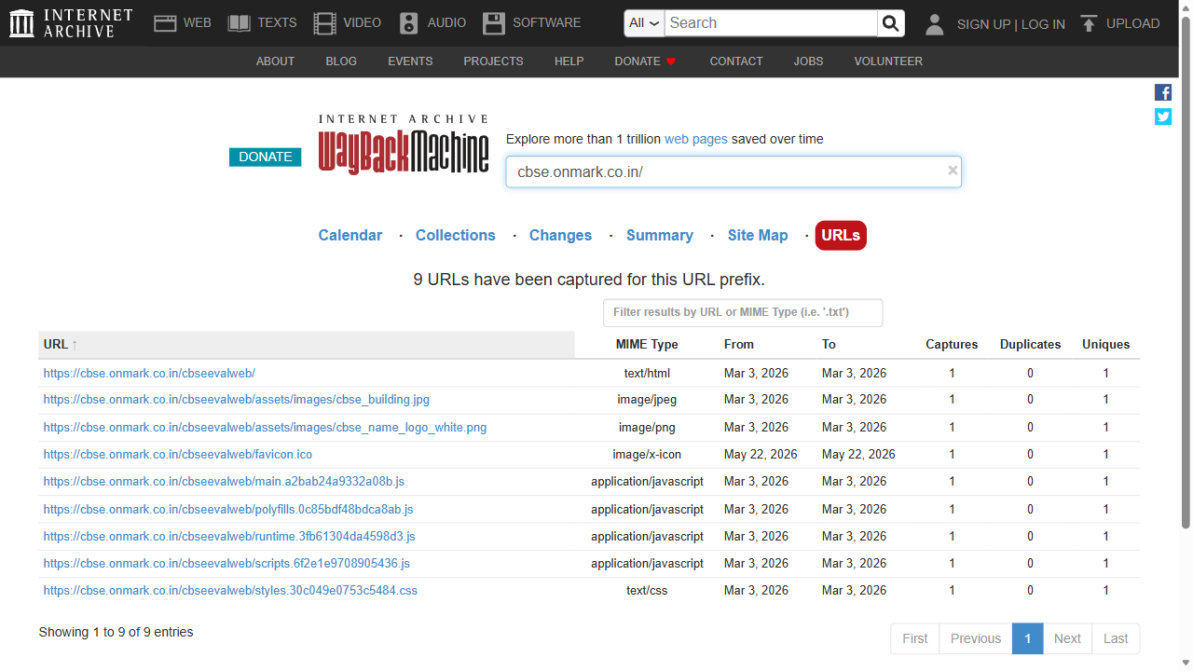Viewport: 1193px width, 671px height.
Task: Sort by Uniques column
Action: (x=1105, y=345)
